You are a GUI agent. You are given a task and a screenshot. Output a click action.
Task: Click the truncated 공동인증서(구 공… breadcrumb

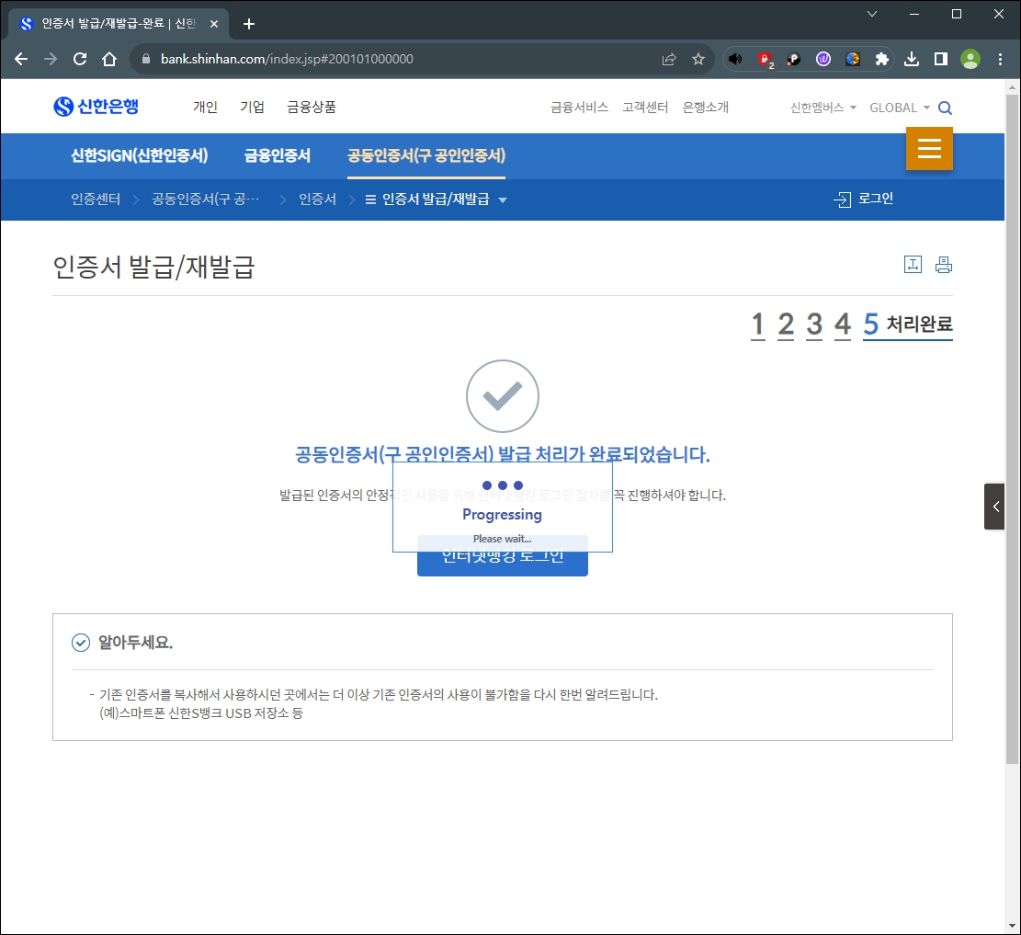pyautogui.click(x=205, y=200)
